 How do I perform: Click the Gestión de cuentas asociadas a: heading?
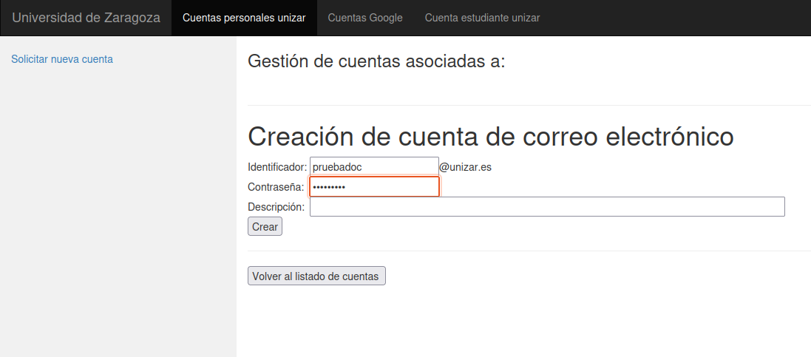click(376, 61)
